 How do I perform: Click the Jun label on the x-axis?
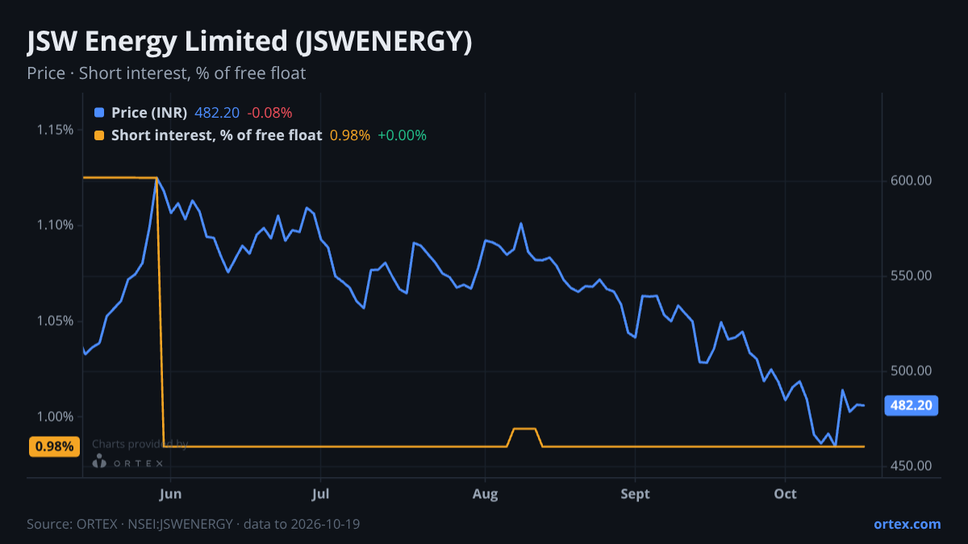170,493
